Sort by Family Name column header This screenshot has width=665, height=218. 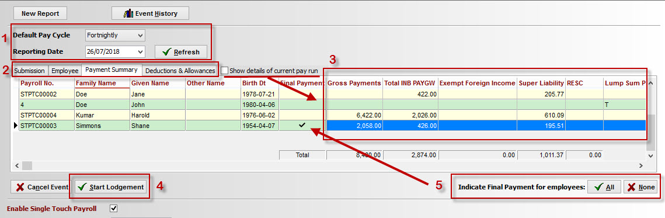click(102, 84)
